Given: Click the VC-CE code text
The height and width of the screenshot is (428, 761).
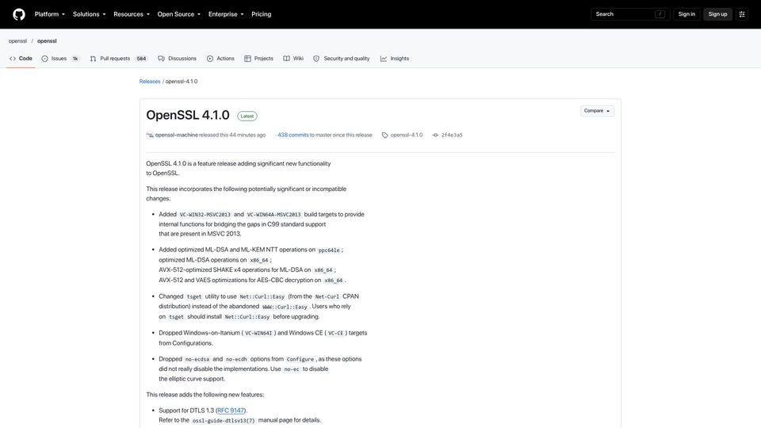Looking at the screenshot, I should coord(335,334).
